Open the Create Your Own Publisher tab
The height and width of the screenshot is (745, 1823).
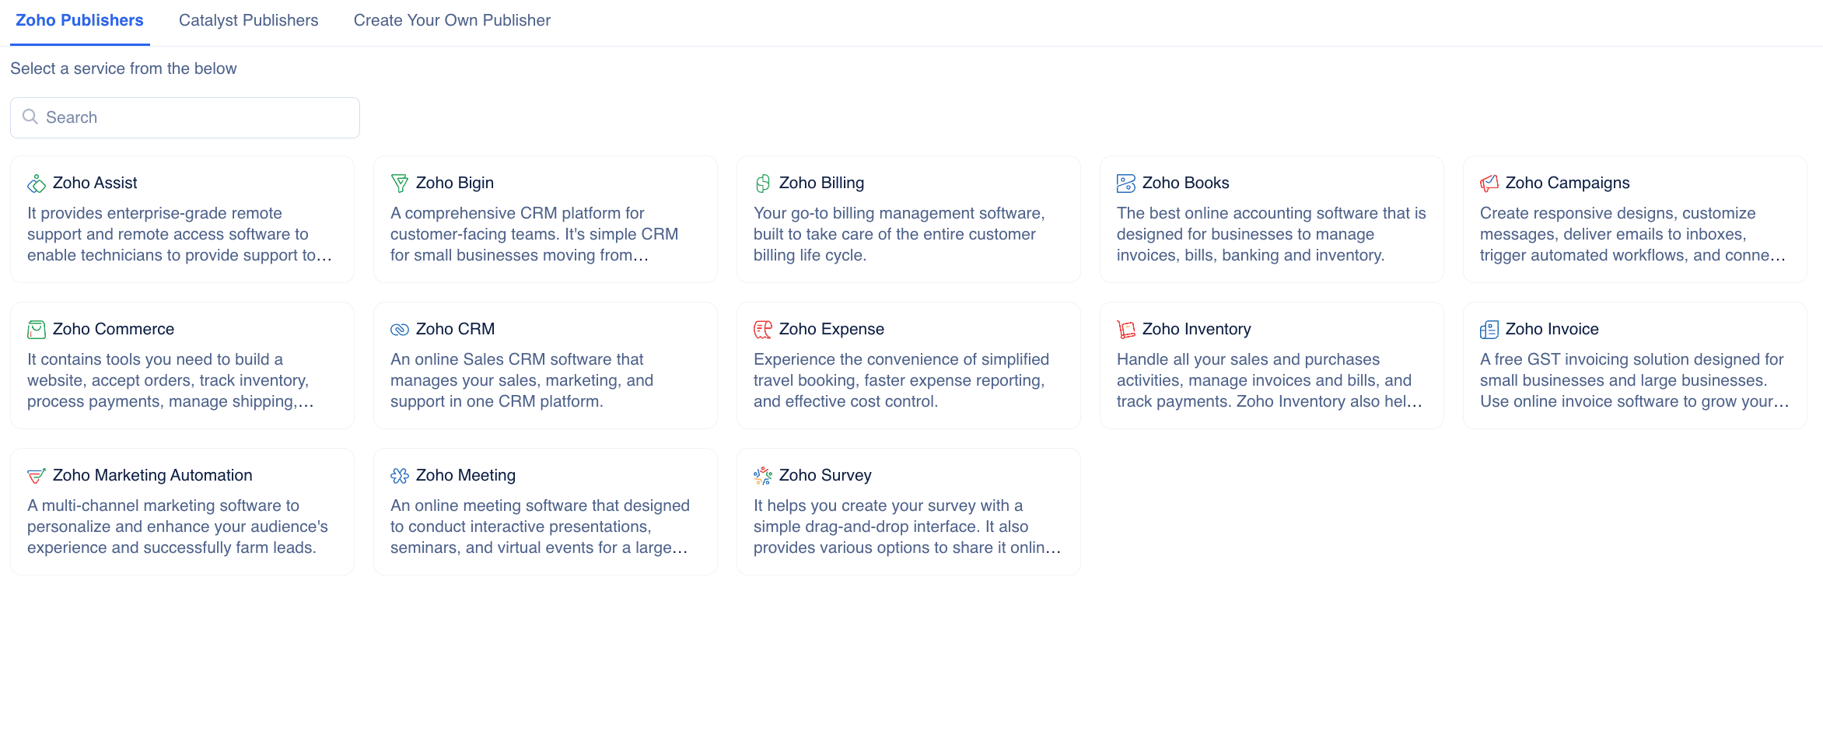pos(452,21)
